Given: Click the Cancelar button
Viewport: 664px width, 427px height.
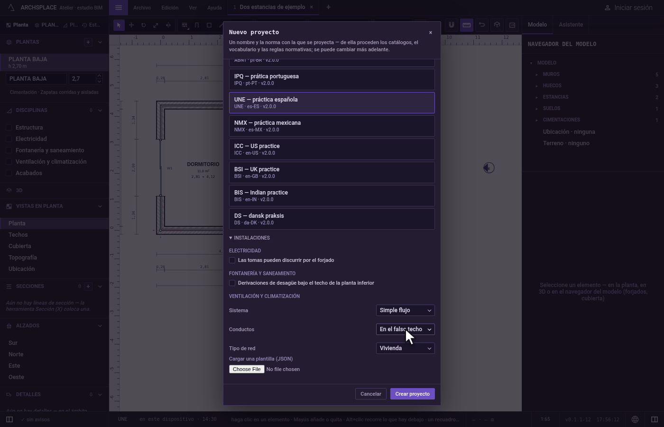Looking at the screenshot, I should click(371, 394).
